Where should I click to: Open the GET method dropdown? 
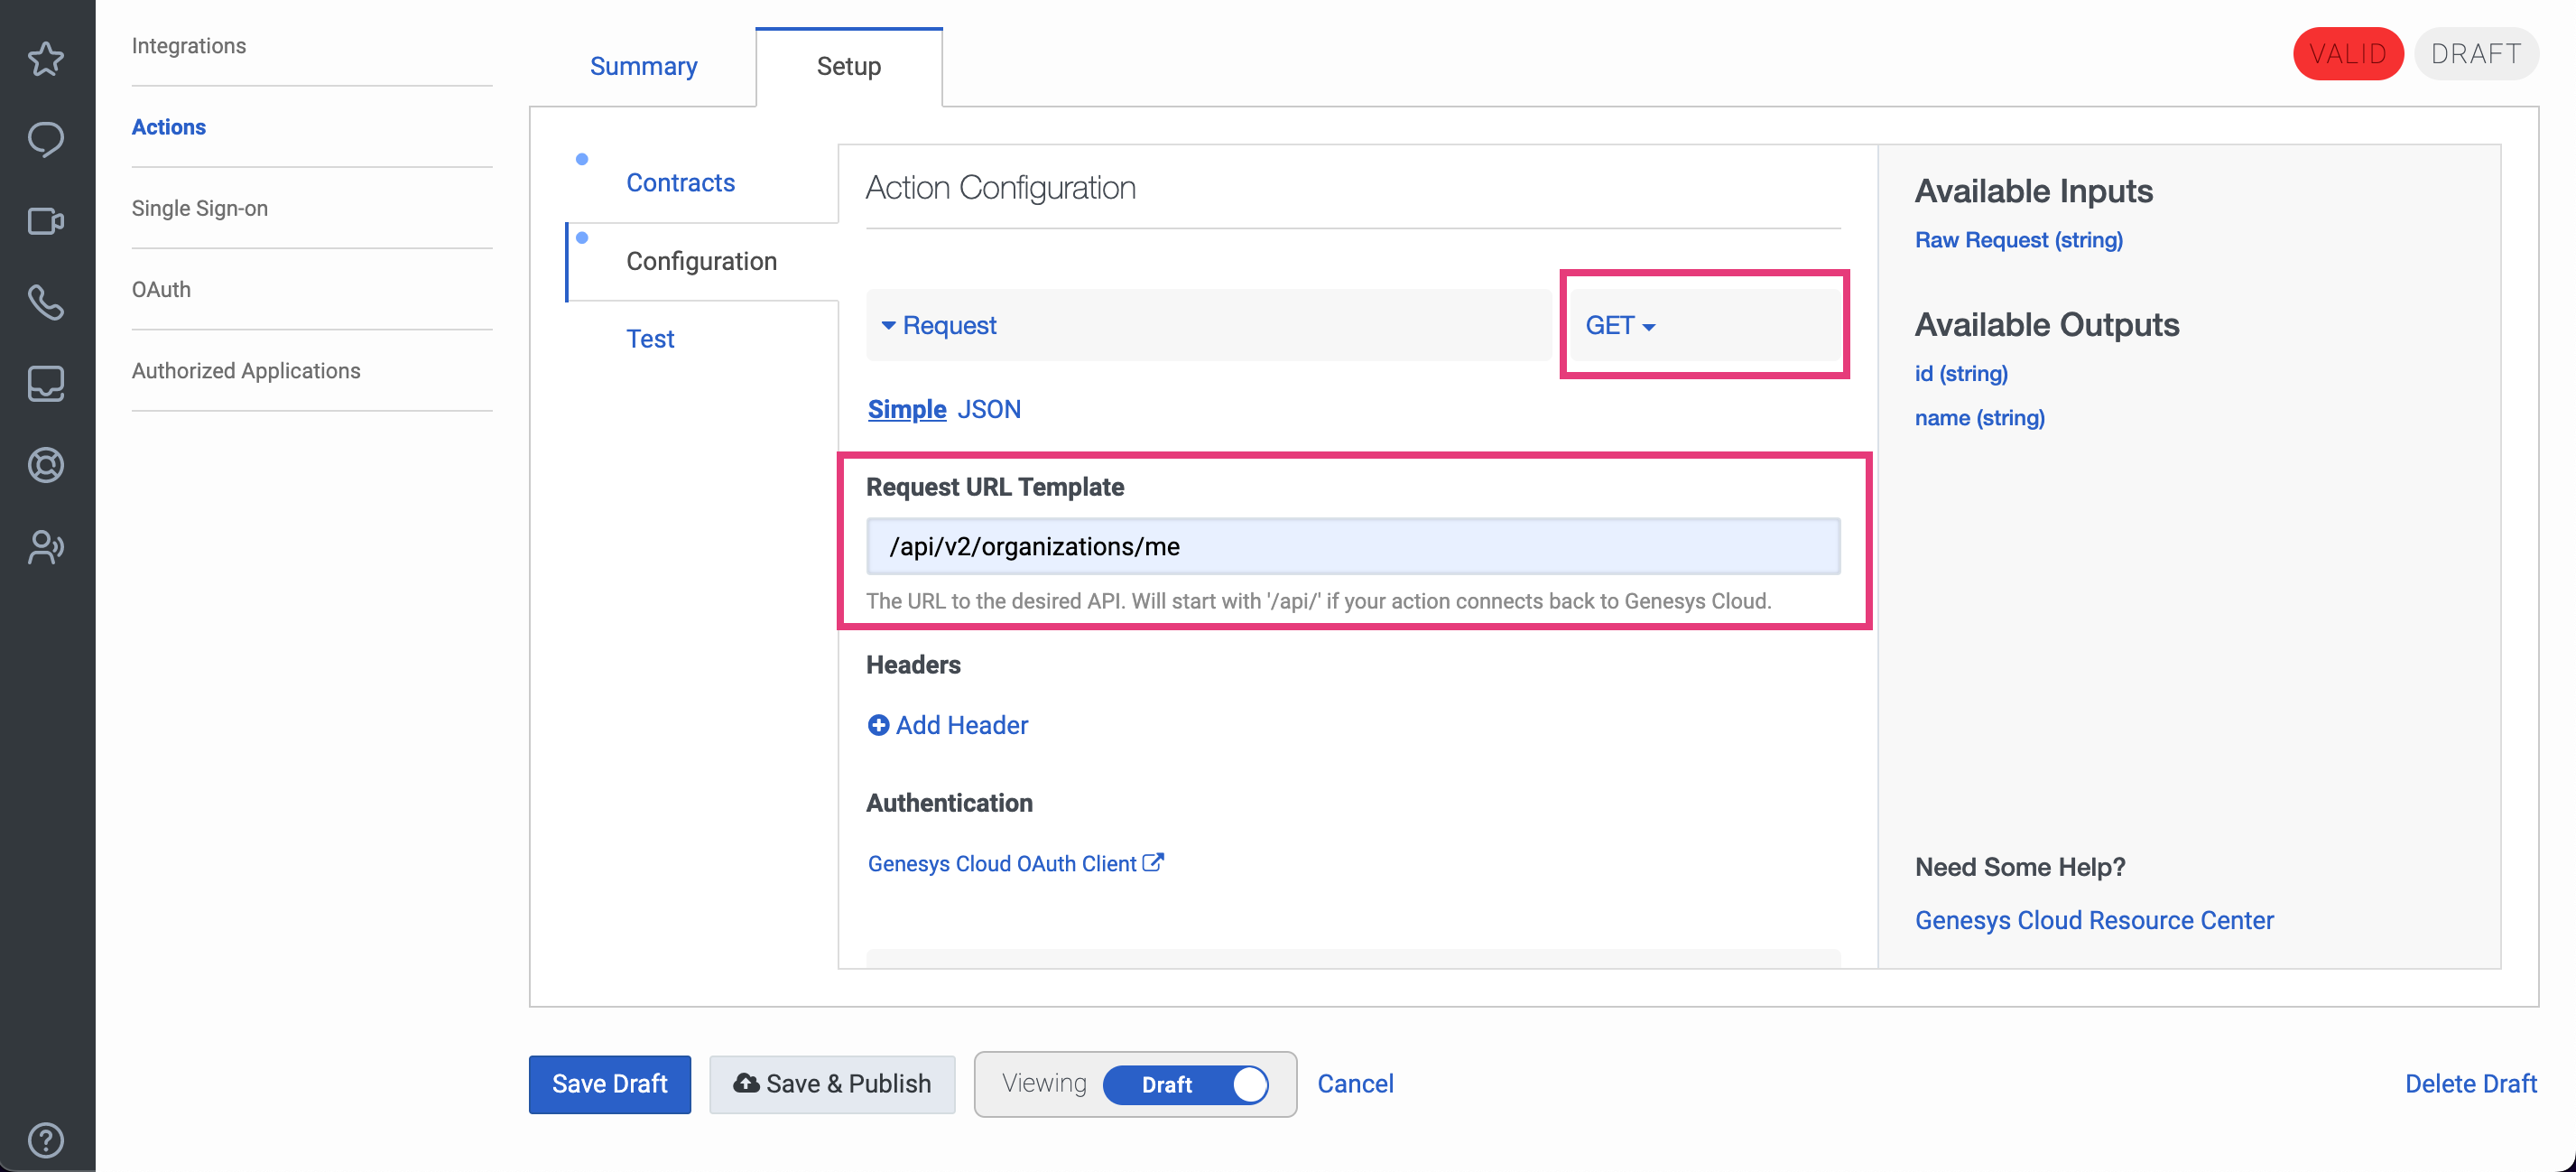coord(1620,325)
